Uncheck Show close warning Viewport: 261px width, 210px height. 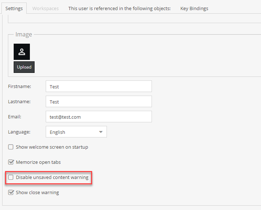click(x=11, y=192)
